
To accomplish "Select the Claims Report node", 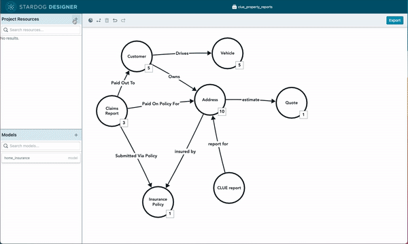I will (112, 110).
